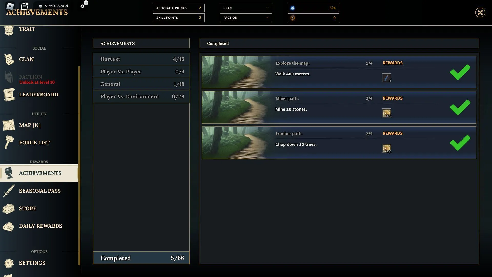Open the Seasonal Pass icon

(x=9, y=190)
